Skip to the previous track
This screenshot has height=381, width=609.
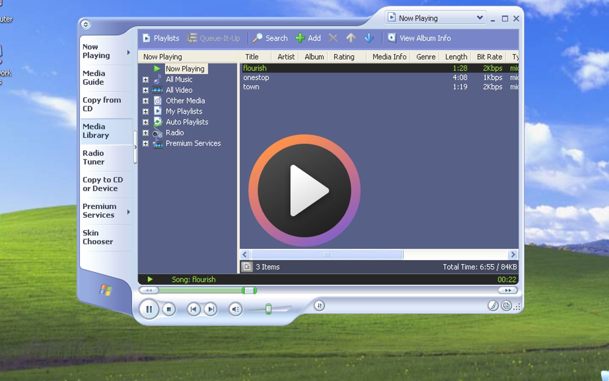[193, 309]
